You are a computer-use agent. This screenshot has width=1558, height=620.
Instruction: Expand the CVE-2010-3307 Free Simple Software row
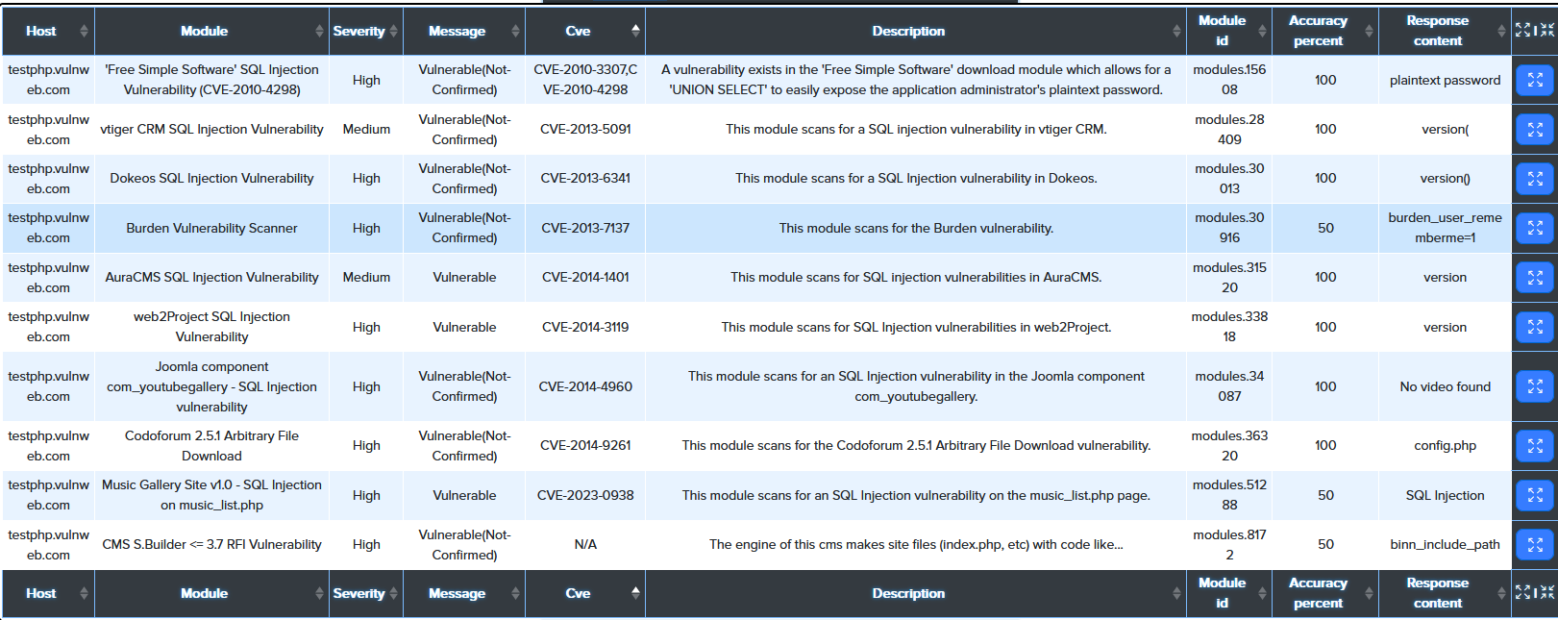coord(1534,80)
